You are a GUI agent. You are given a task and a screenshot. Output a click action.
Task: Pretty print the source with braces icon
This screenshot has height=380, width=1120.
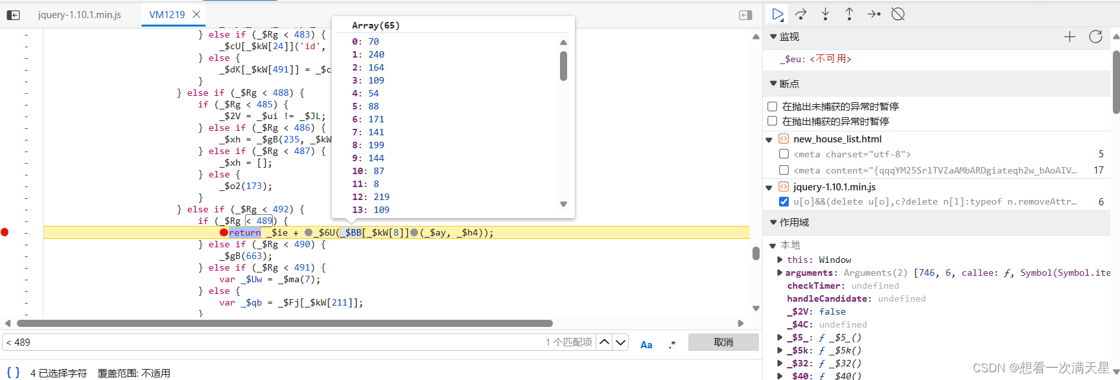point(13,372)
